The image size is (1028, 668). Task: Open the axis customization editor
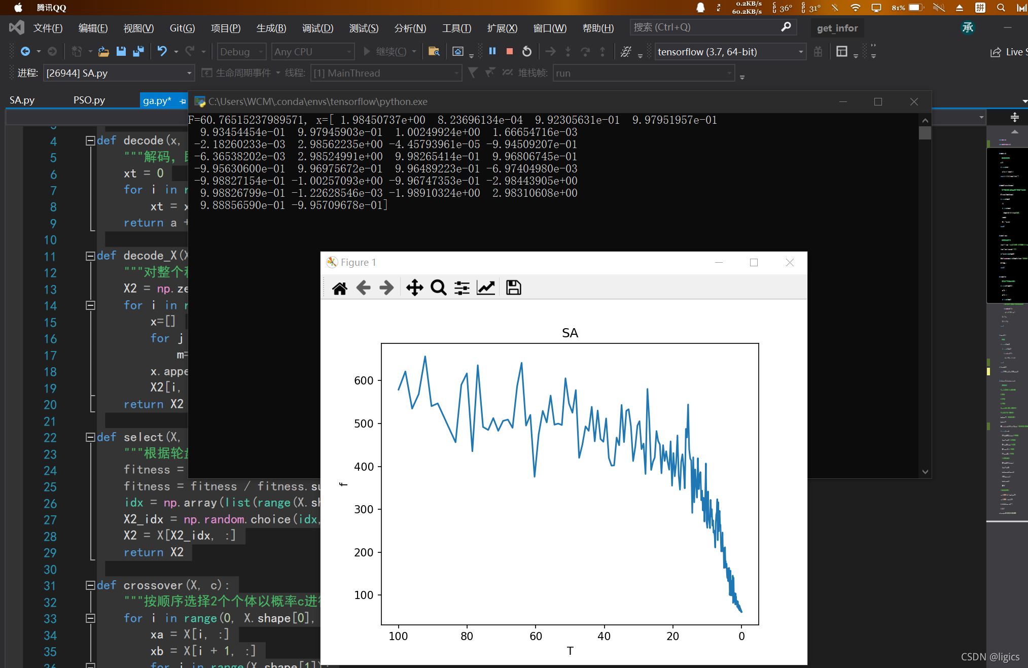486,287
